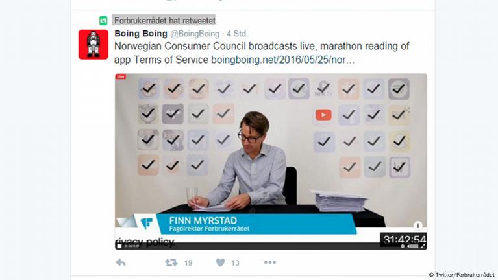Open the Forbrukerrådet hat retweetet link
The width and height of the screenshot is (498, 280).
(164, 21)
